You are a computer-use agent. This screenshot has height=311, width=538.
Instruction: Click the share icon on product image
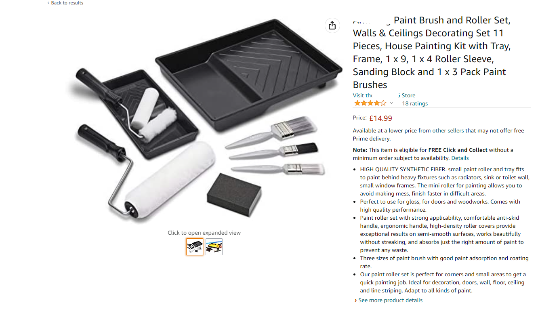pos(332,25)
